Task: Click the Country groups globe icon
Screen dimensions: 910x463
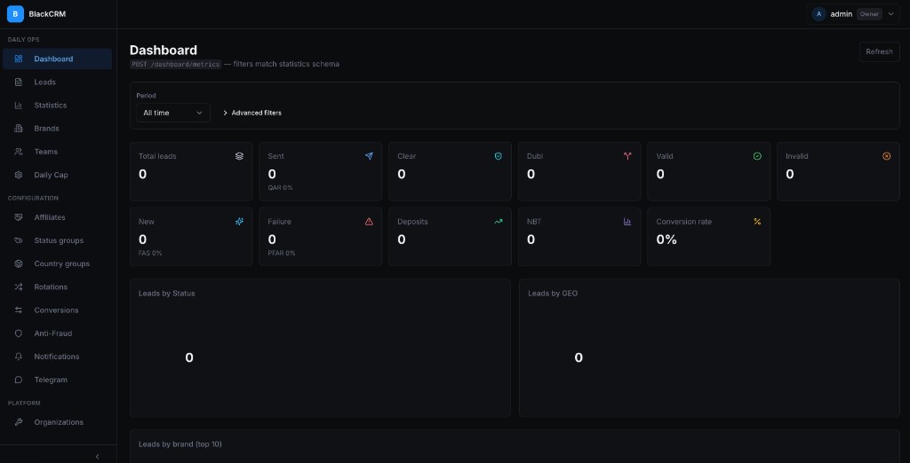Action: (19, 263)
